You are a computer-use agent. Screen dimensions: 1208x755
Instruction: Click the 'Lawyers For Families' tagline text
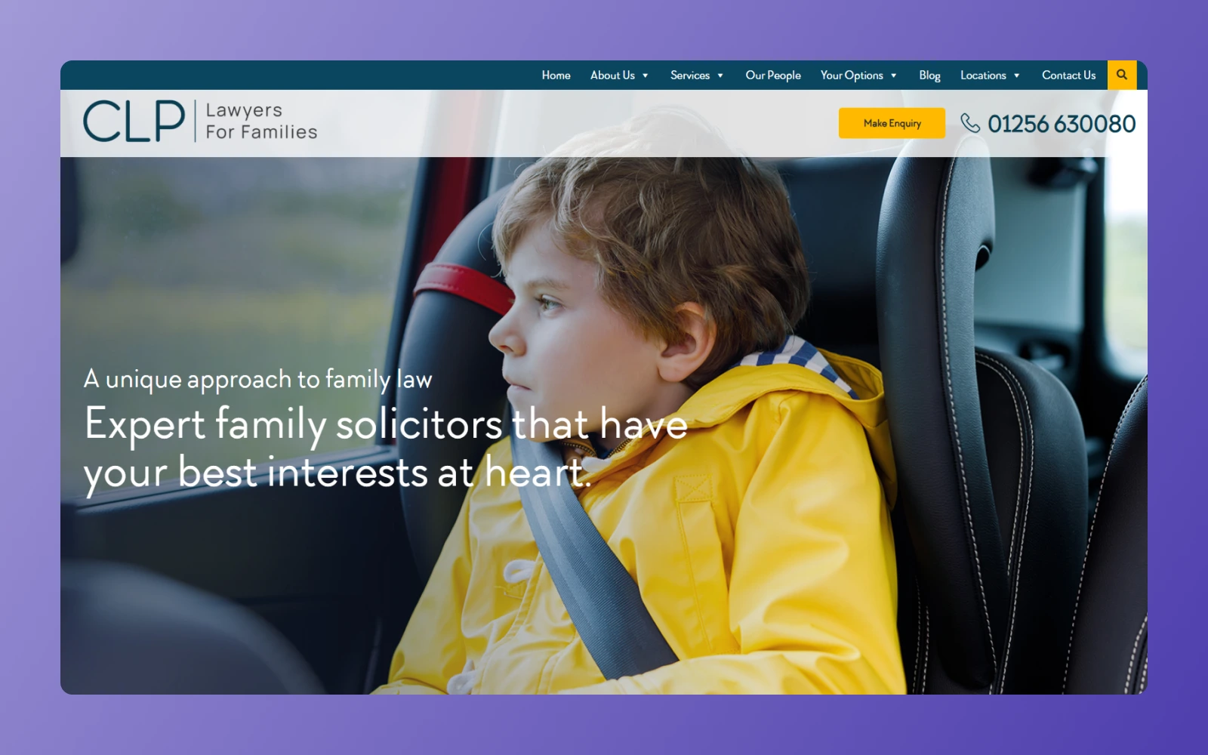tap(261, 121)
